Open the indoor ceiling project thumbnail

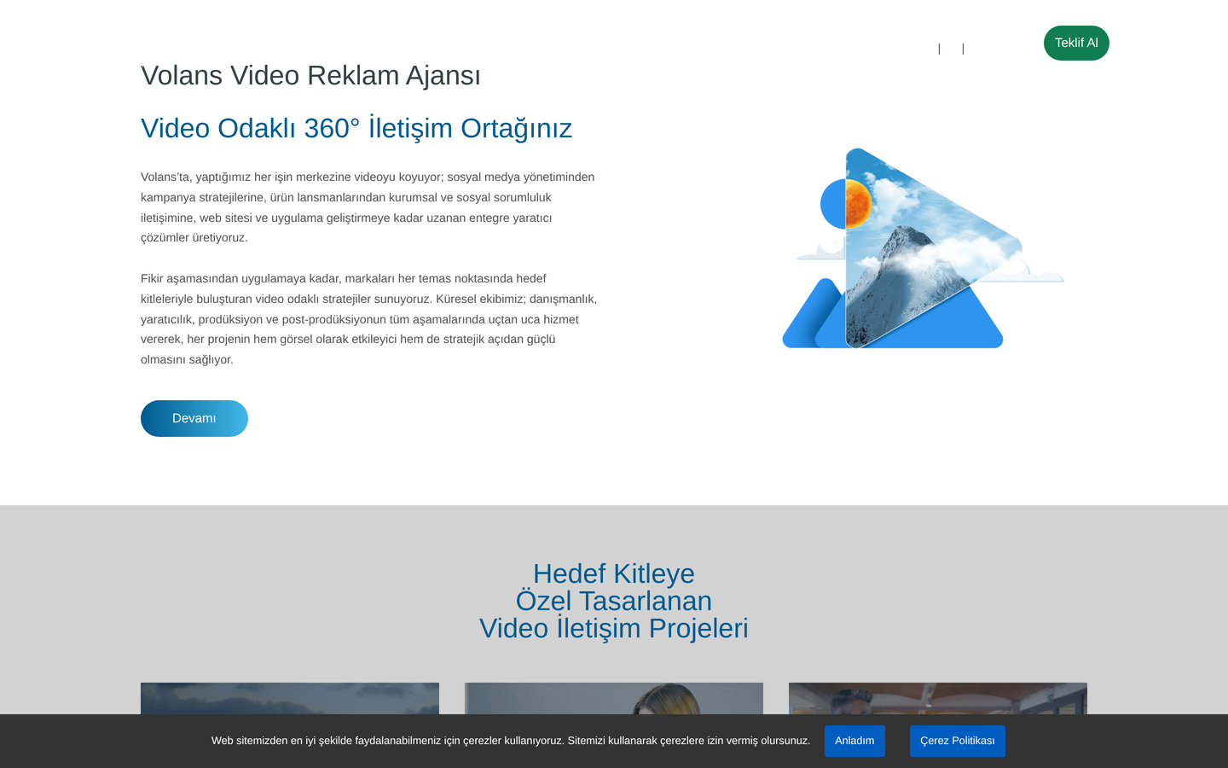(x=938, y=698)
